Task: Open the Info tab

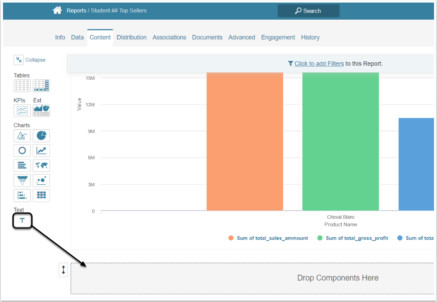Action: [60, 37]
